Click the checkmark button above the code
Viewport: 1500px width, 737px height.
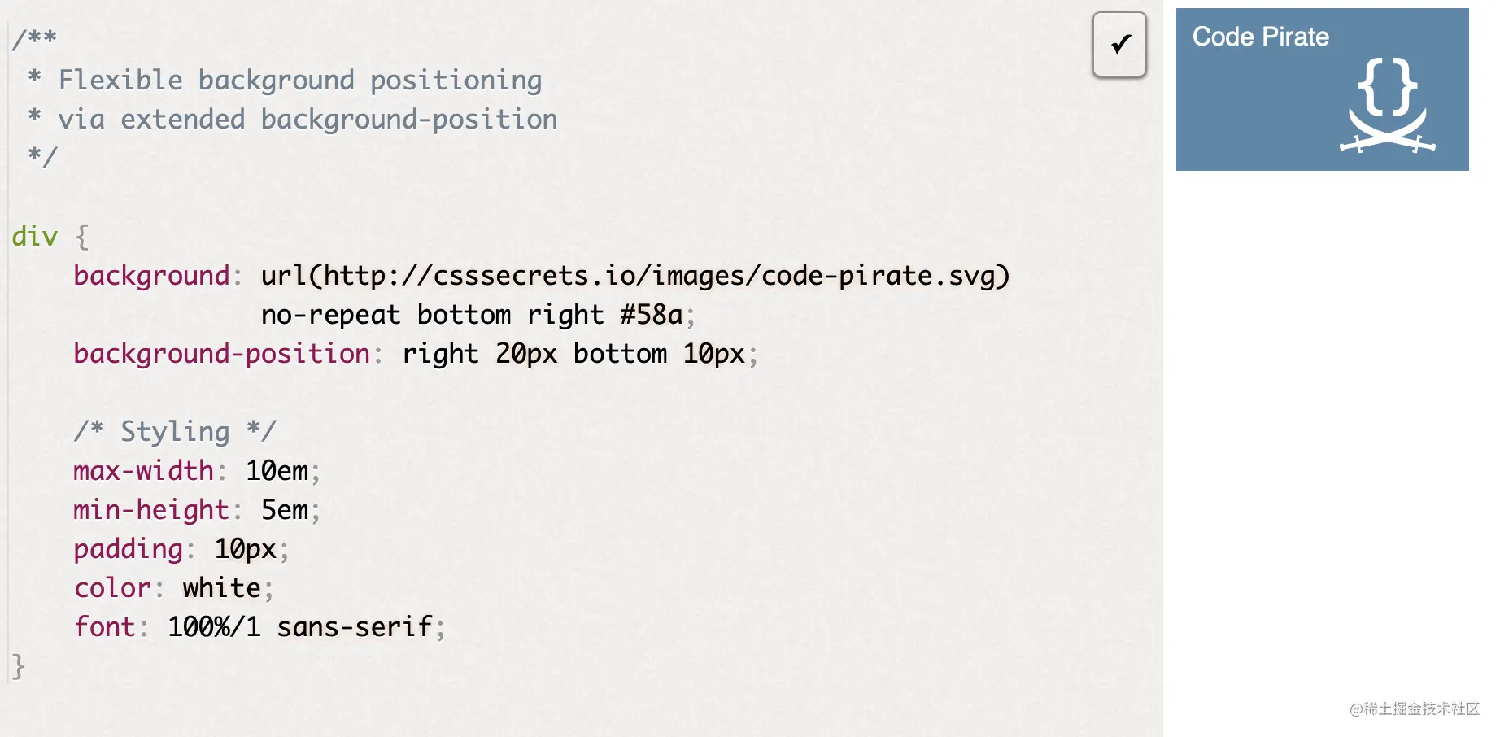1119,45
